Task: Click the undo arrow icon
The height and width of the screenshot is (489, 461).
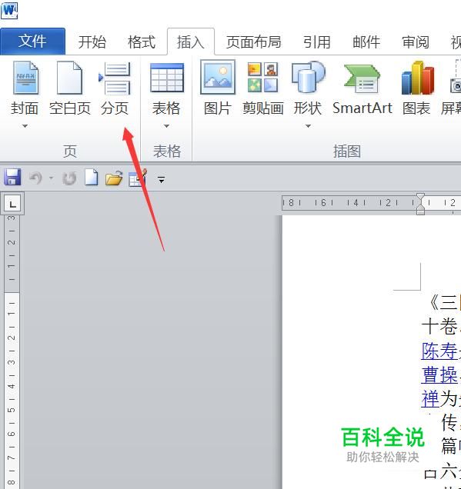Action: (35, 178)
